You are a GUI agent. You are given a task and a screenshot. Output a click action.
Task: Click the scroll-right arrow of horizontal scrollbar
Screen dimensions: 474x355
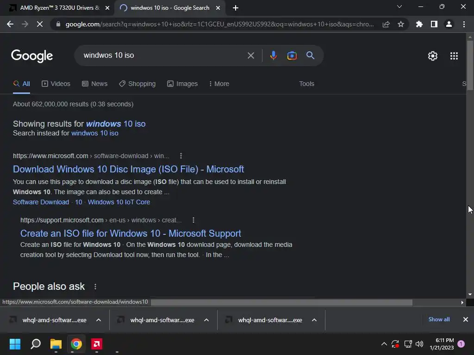pyautogui.click(x=462, y=302)
